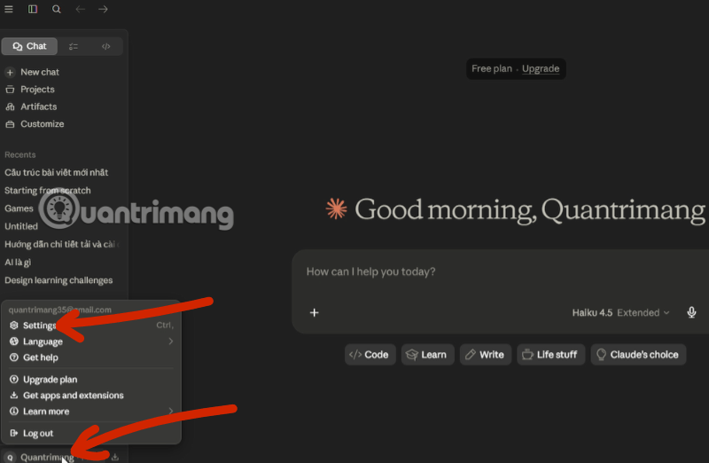Open recent chat 'Untitled'
This screenshot has height=463, width=709.
click(21, 226)
